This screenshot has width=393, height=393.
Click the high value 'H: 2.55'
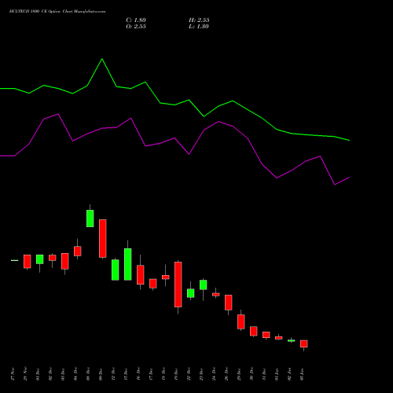(x=199, y=20)
